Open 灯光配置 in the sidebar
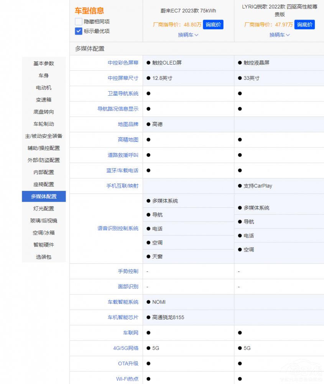 [44, 209]
